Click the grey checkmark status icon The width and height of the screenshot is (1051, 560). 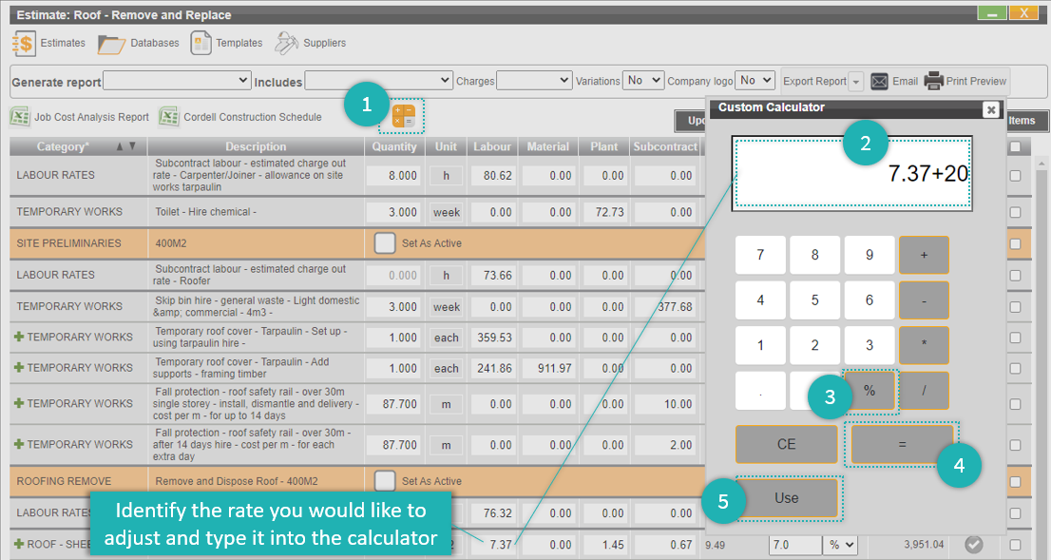click(x=974, y=544)
